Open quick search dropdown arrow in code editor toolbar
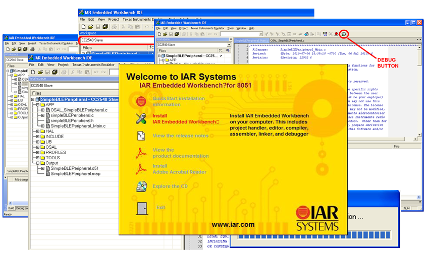Image resolution: width=426 pixels, height=253 pixels. coord(261,34)
